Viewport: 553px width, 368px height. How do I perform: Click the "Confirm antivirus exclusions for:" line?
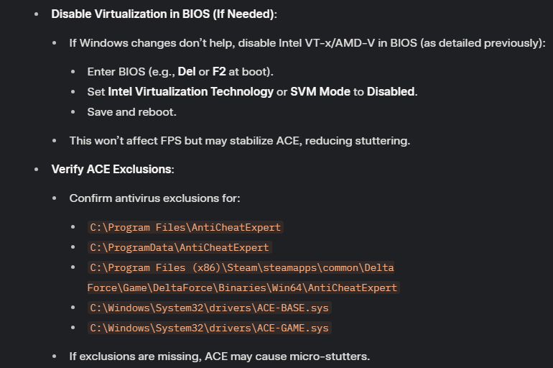click(x=154, y=198)
